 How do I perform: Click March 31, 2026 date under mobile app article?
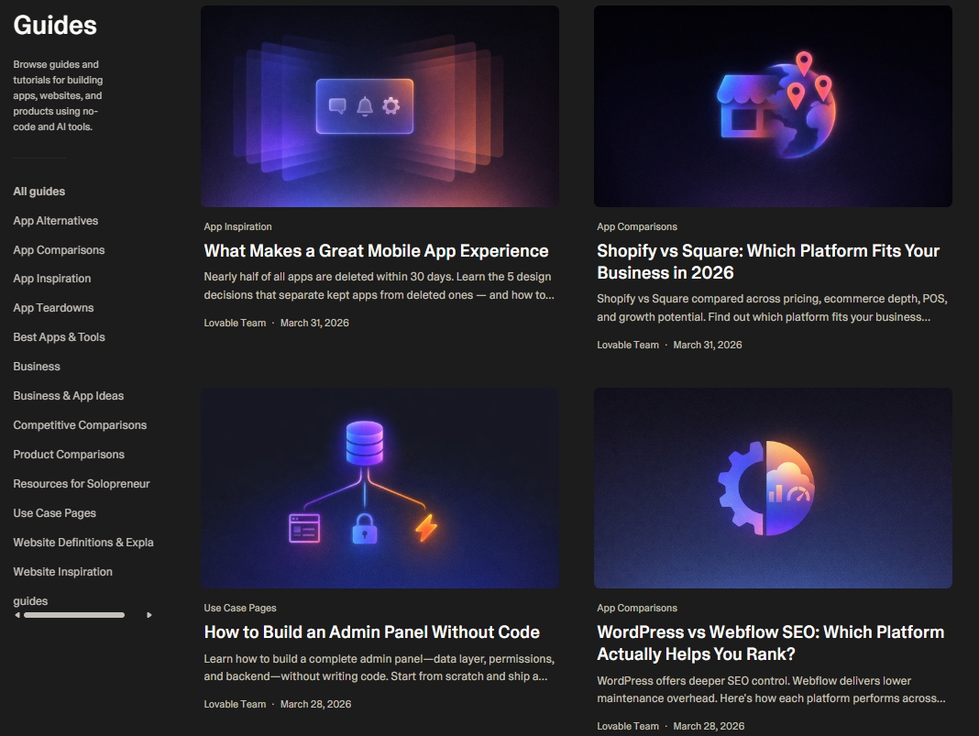coord(314,324)
